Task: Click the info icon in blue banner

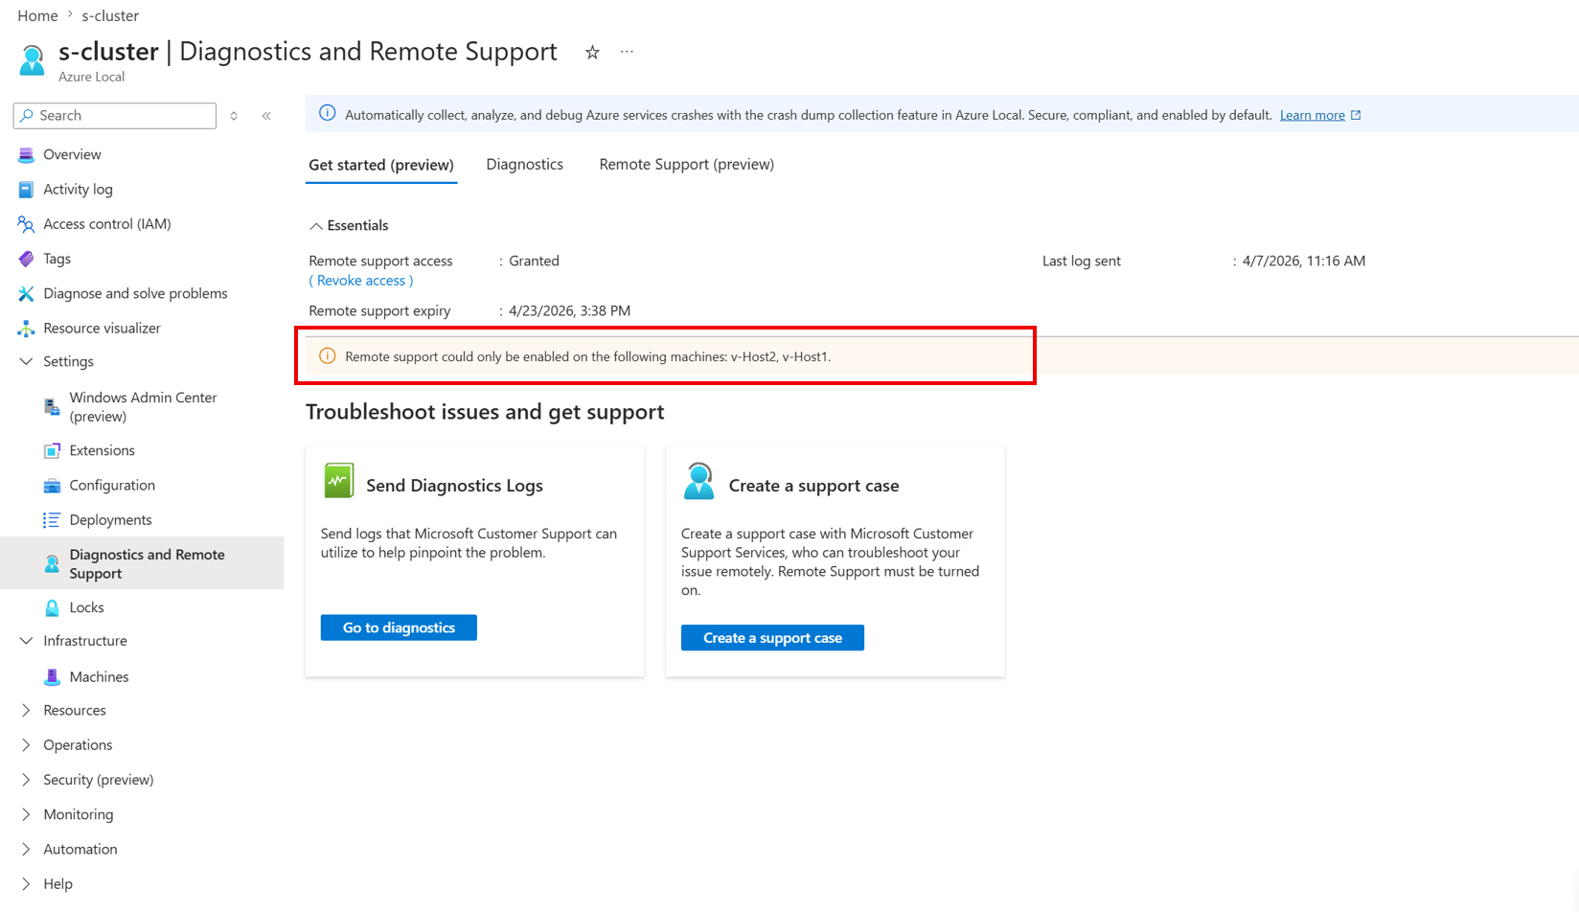Action: tap(327, 113)
